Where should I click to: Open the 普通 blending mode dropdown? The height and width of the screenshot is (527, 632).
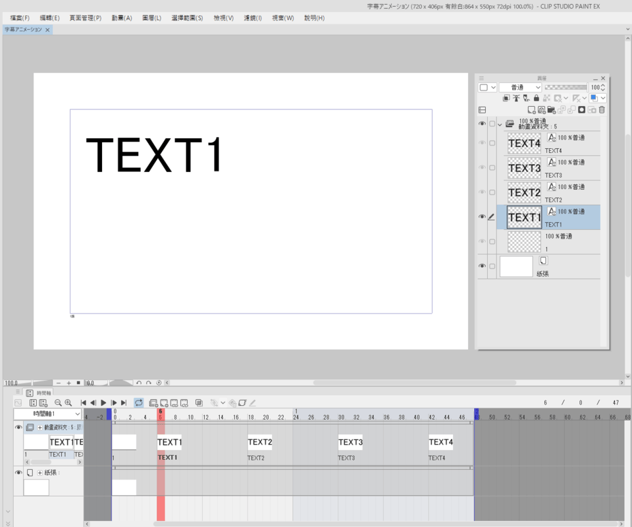tap(520, 88)
